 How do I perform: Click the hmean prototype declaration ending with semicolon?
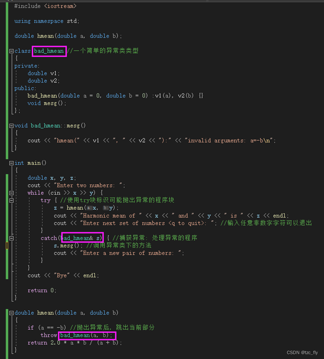pyautogui.click(x=68, y=36)
